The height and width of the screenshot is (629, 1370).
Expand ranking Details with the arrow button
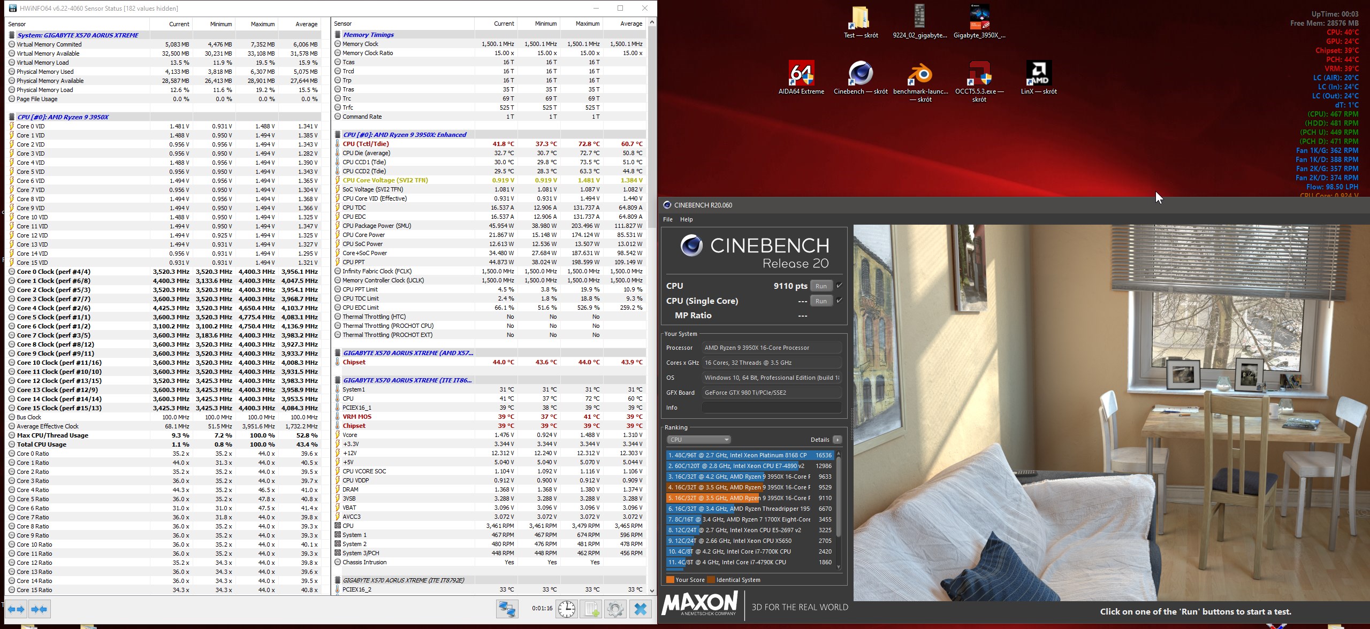[838, 440]
